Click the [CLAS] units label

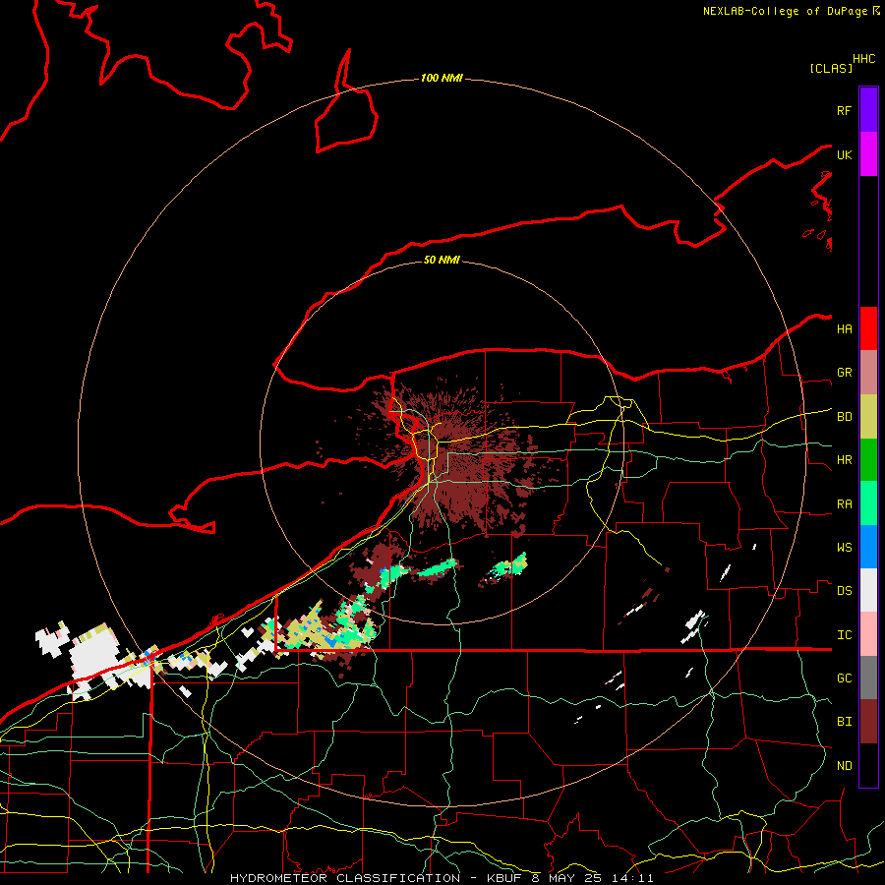click(831, 68)
